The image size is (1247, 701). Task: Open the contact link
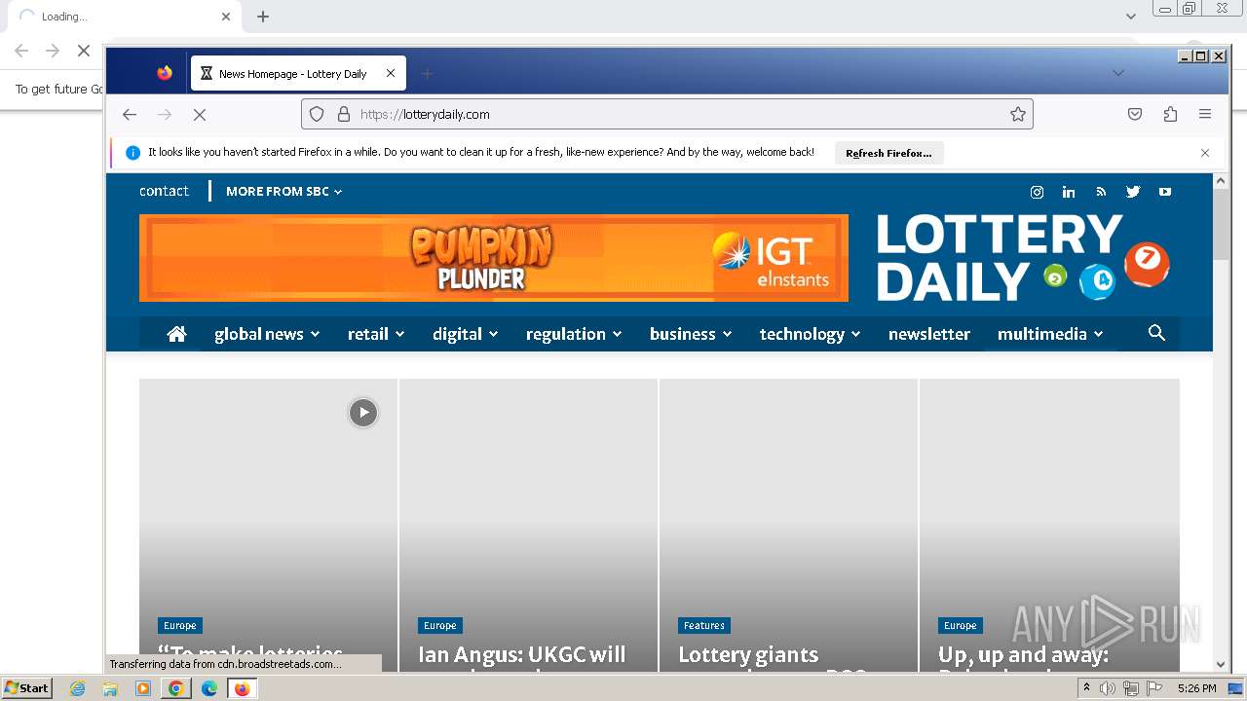164,191
